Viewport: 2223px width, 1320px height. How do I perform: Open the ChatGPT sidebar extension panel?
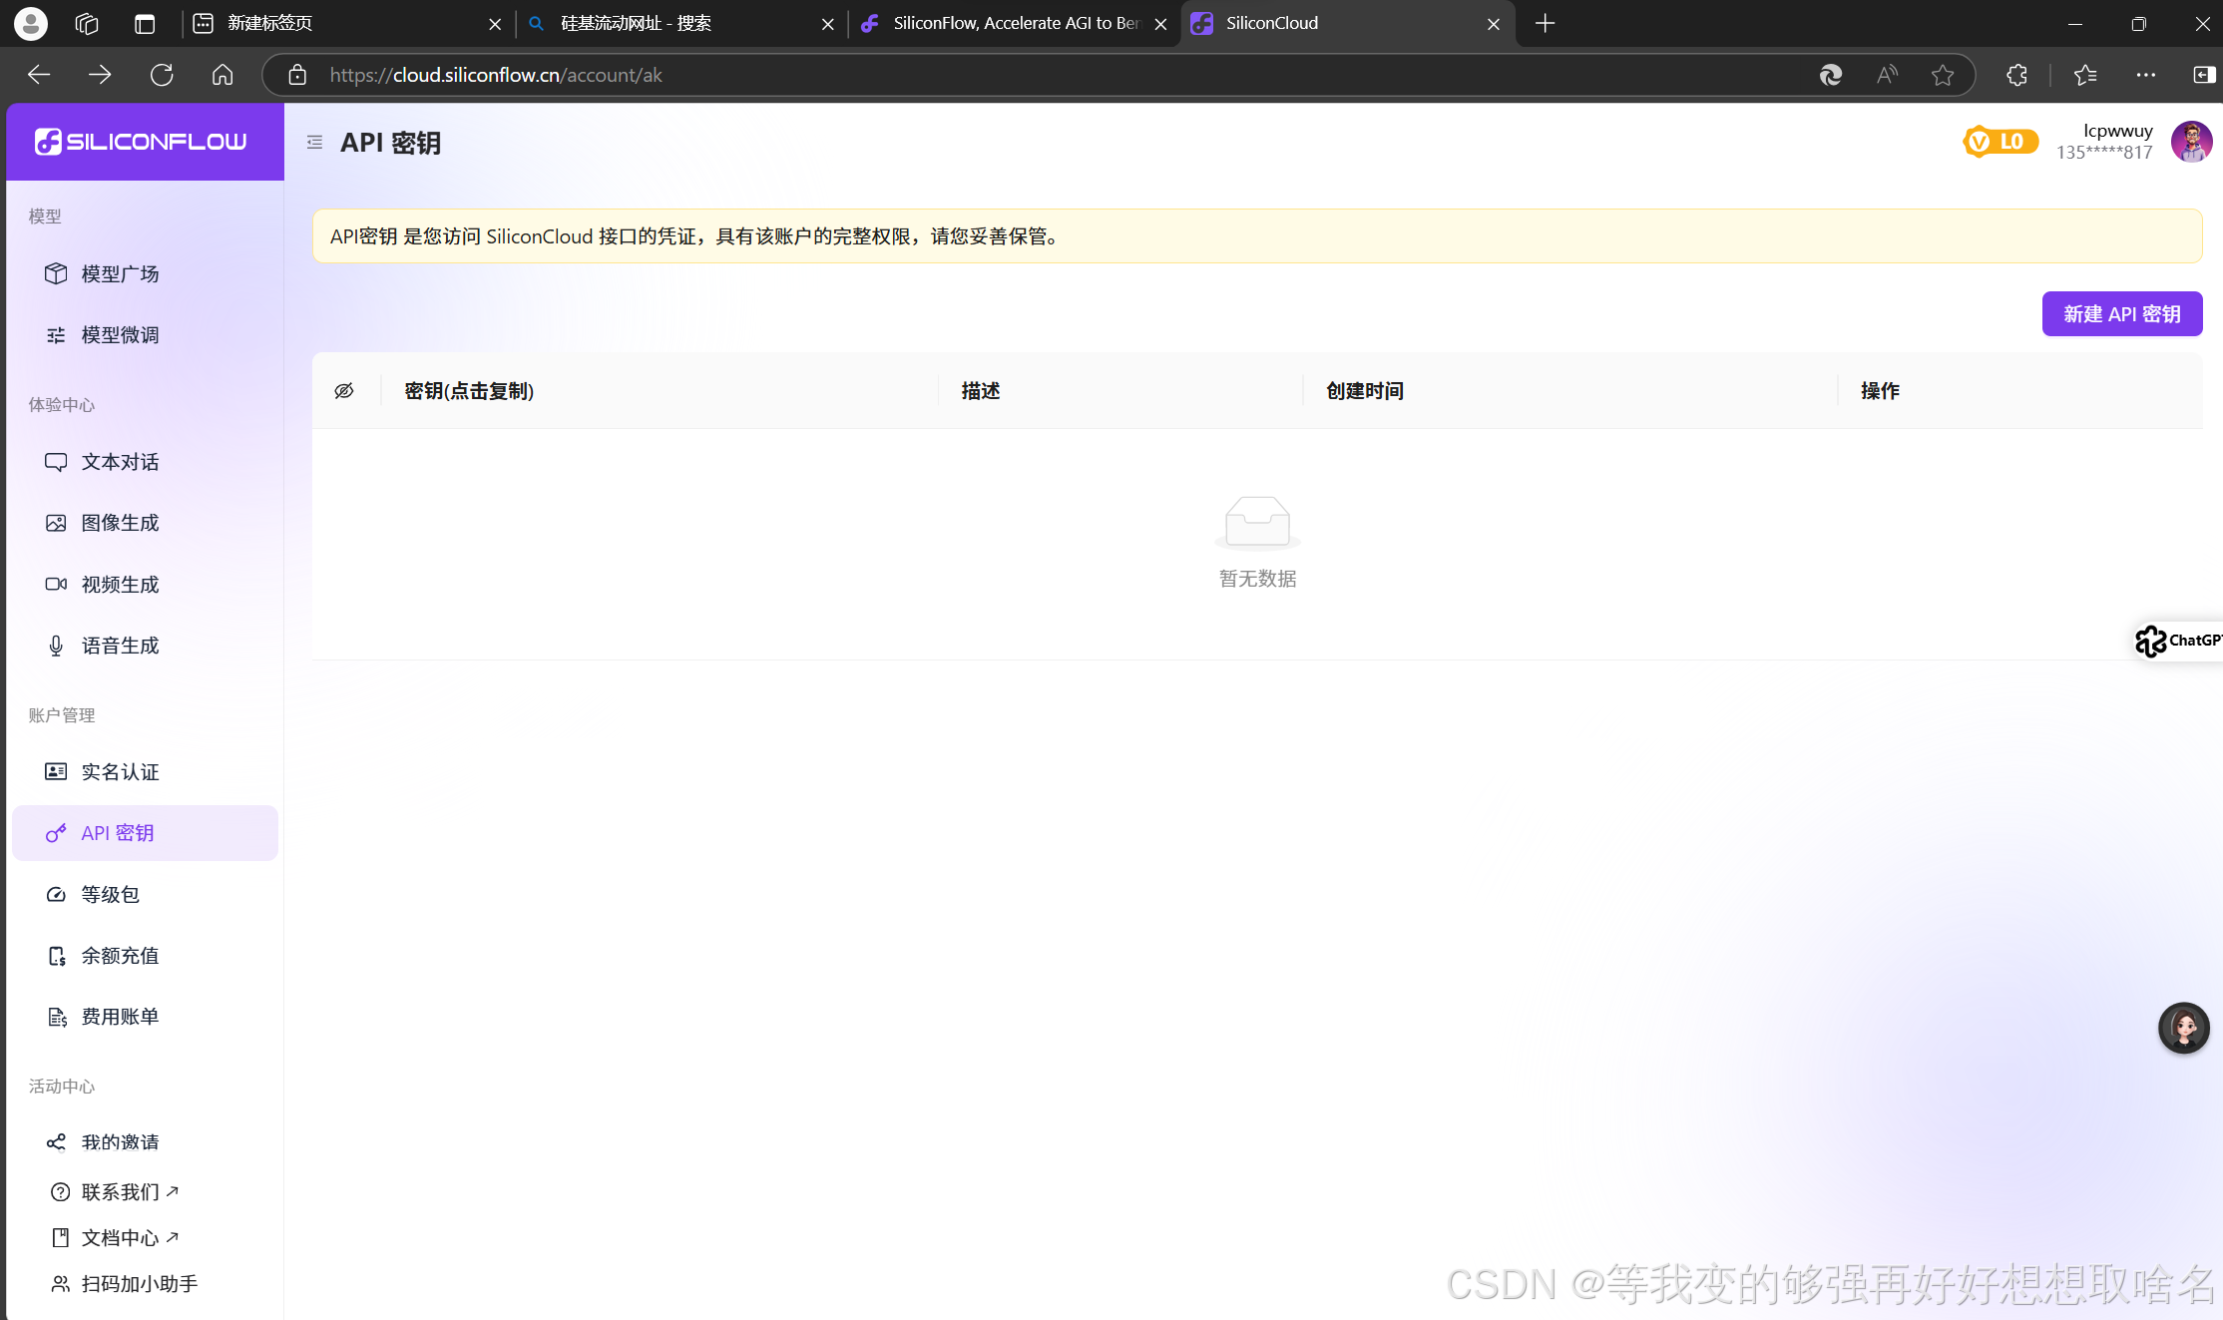pyautogui.click(x=2178, y=641)
